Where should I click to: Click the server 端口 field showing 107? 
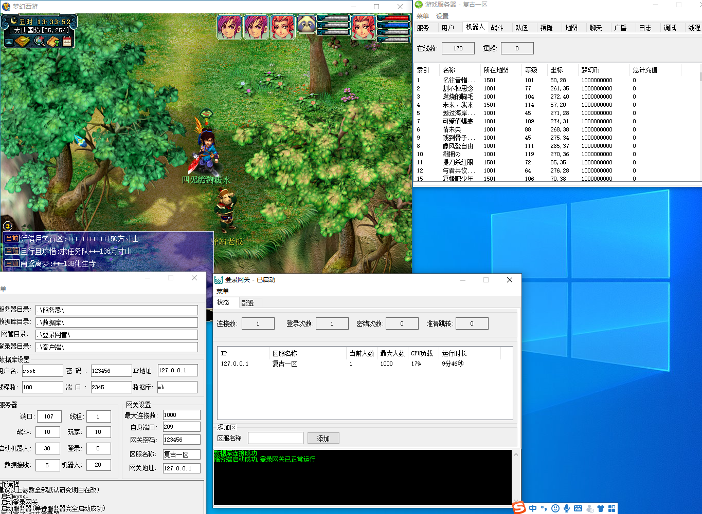[x=49, y=416]
